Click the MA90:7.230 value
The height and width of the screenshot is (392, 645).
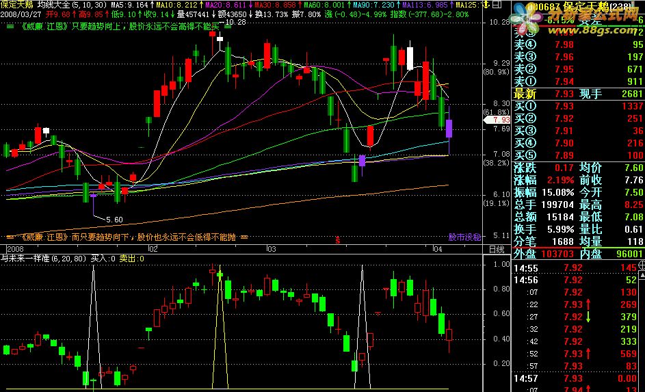click(373, 5)
